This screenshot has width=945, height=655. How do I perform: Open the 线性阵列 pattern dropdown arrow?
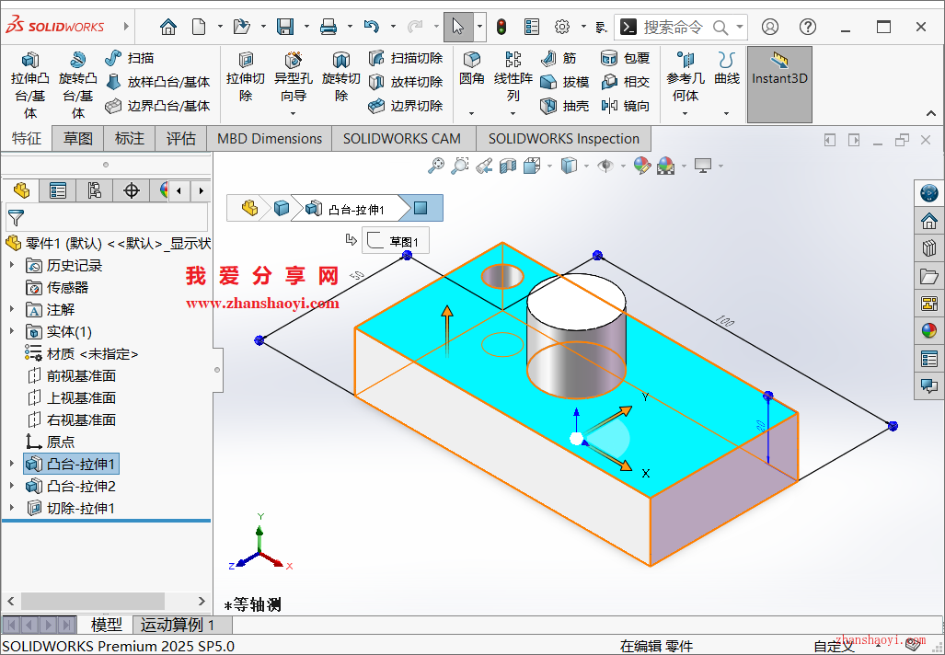(513, 114)
